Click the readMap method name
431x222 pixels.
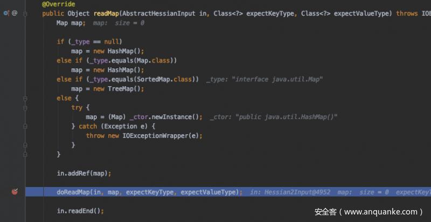click(106, 13)
